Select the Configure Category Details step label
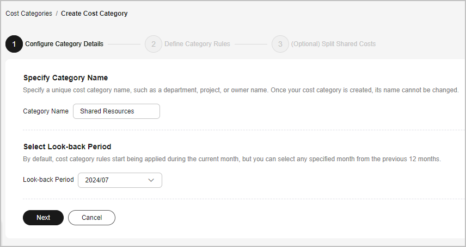 pyautogui.click(x=64, y=44)
